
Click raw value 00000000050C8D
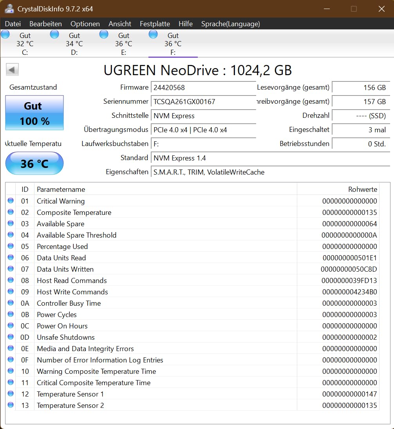click(x=349, y=269)
